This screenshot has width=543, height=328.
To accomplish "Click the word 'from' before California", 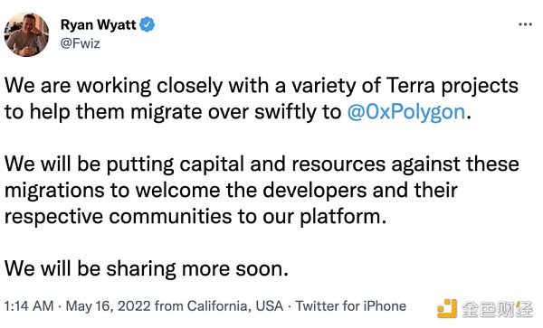I will coord(169,306).
